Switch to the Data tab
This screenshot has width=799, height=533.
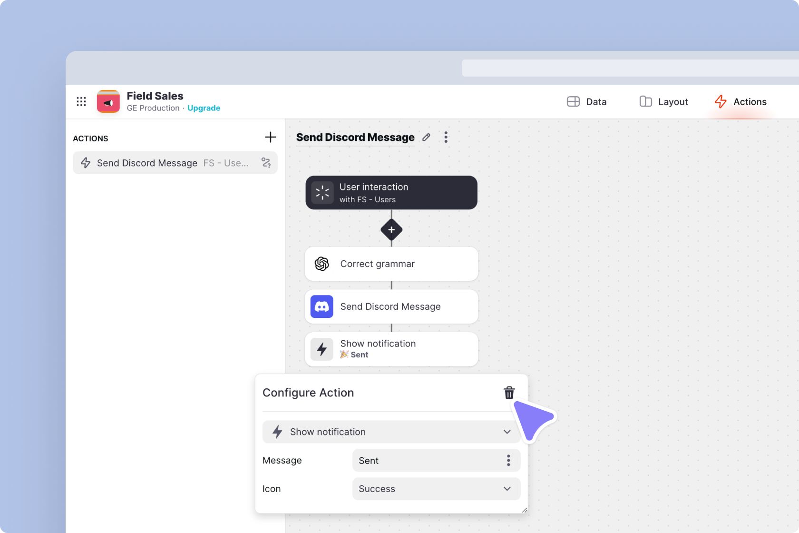click(x=587, y=102)
